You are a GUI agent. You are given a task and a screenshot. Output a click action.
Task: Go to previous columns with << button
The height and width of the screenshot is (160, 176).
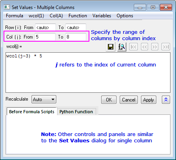145,47
